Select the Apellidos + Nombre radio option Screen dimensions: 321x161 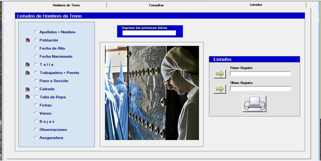[36, 32]
